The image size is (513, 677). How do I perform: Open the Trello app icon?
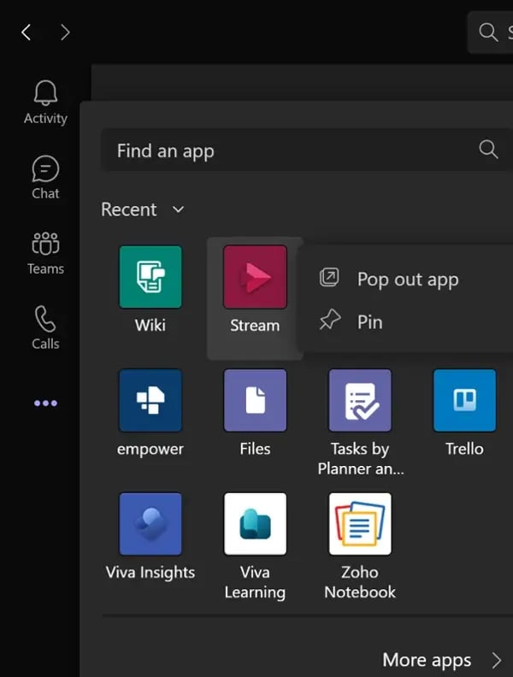click(464, 401)
